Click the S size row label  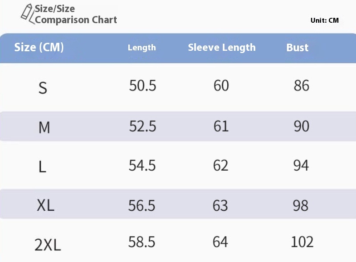coord(43,88)
